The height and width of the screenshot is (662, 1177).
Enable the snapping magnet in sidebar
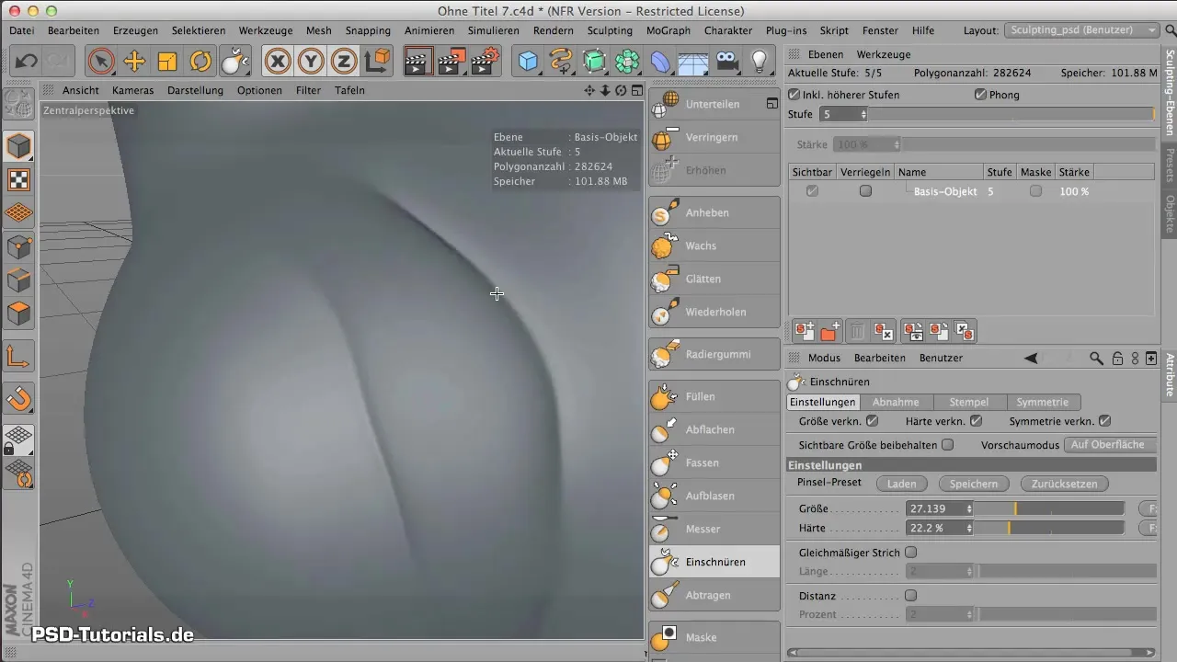click(19, 398)
